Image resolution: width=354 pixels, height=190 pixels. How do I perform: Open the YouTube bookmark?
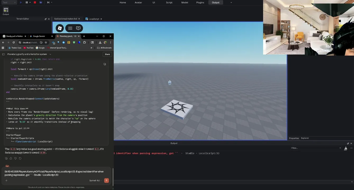click(x=29, y=48)
